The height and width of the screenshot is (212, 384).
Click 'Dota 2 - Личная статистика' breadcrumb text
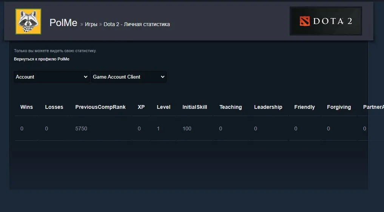(137, 24)
